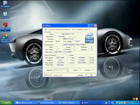Open the Windows Start menu
This screenshot has width=140, height=105.
[x=6, y=103]
